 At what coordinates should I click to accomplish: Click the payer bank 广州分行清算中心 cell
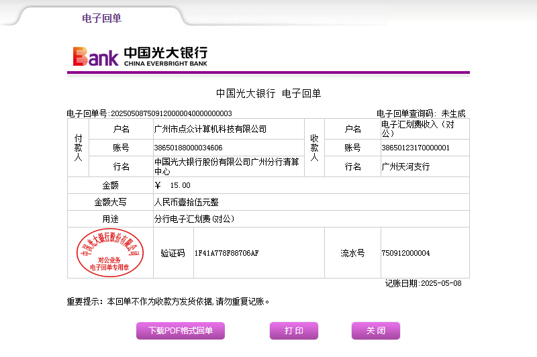226,166
